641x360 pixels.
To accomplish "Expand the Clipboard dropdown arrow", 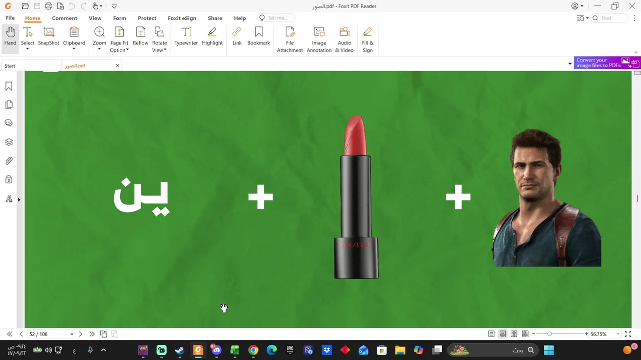I will tap(74, 49).
